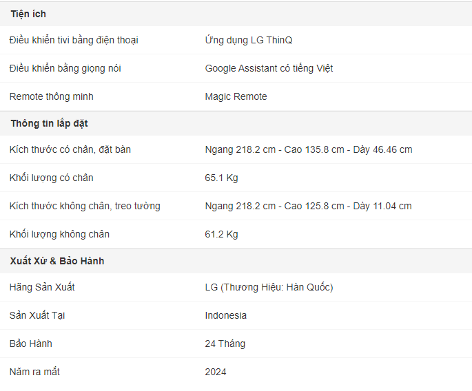Click the 61.2 Kg weight value
Screen dimensions: 472x391
222,234
